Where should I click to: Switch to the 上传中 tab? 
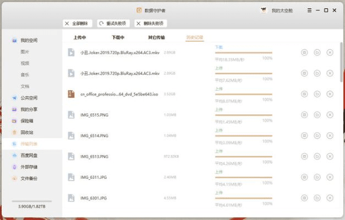coord(80,37)
